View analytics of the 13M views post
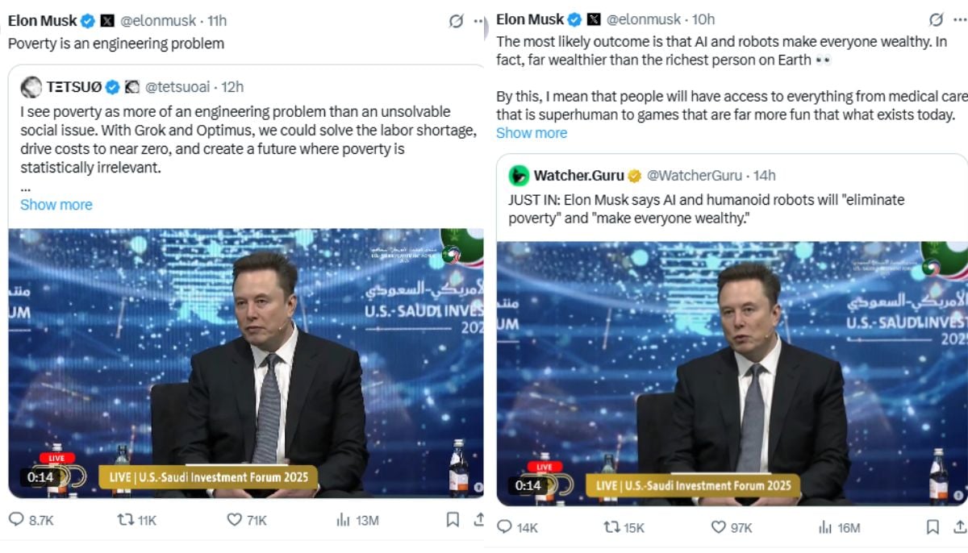The image size is (968, 553). click(x=342, y=520)
